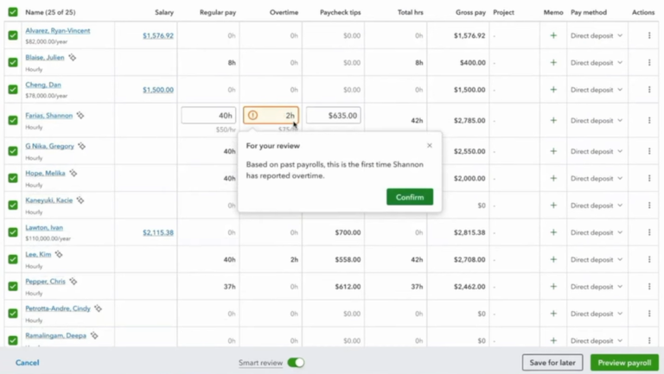664x374 pixels.
Task: Uncheck Alvarez, Ryan-Vincent row checkbox
Action: tap(13, 35)
